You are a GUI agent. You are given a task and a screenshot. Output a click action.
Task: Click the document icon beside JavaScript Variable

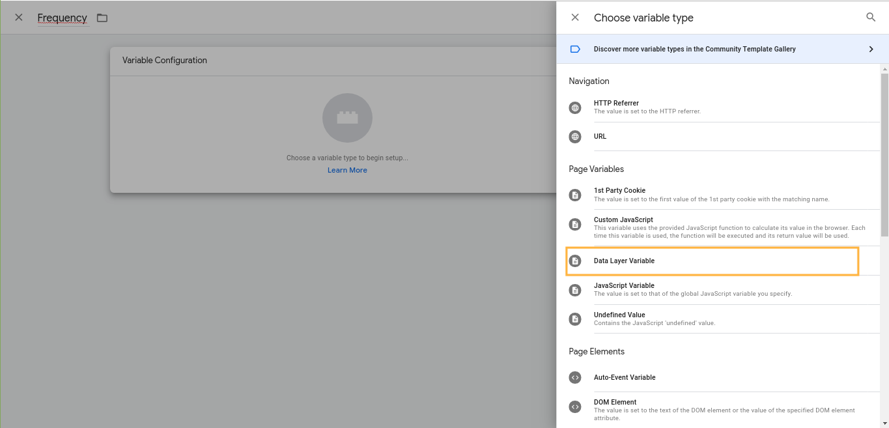point(575,290)
